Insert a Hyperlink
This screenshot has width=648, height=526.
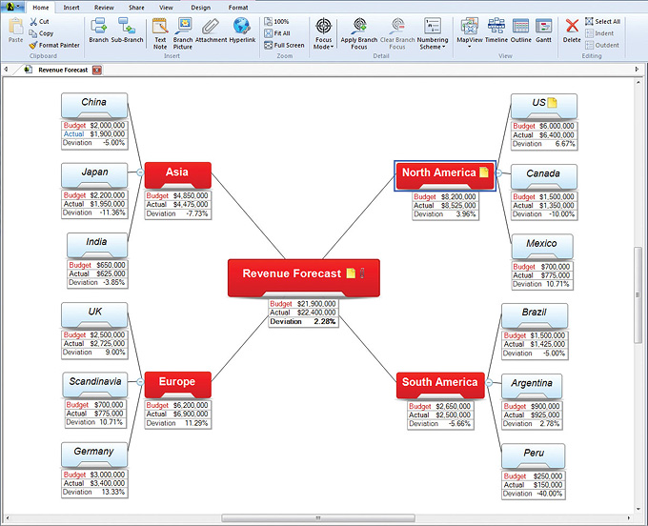tap(242, 30)
